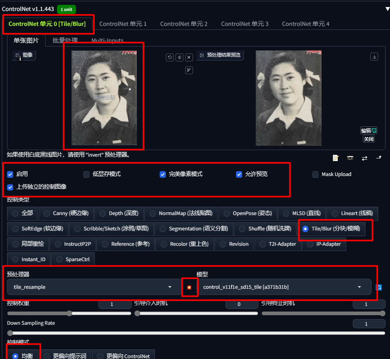This screenshot has height=359, width=390.
Task: Select T2I-Adapter control type
Action: [x=278, y=244]
